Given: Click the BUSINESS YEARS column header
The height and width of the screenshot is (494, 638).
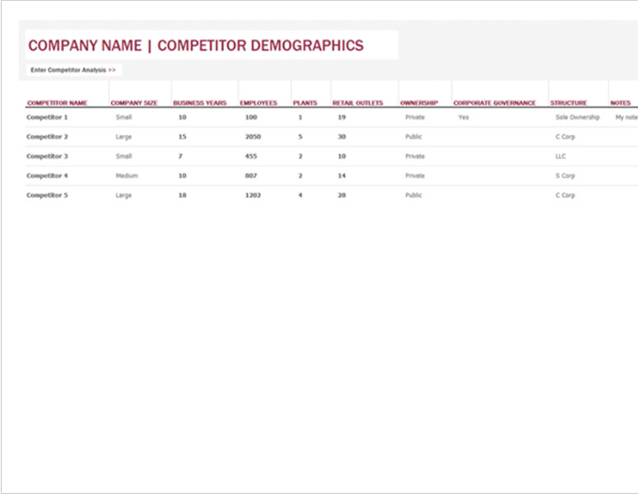Looking at the screenshot, I should click(199, 104).
